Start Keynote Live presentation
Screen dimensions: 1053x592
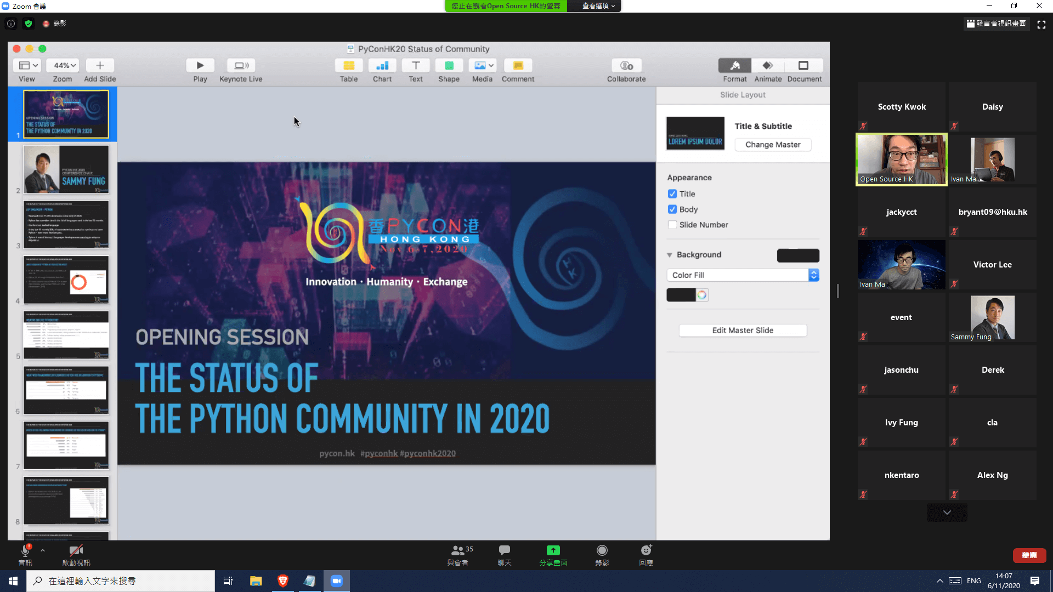pyautogui.click(x=241, y=66)
